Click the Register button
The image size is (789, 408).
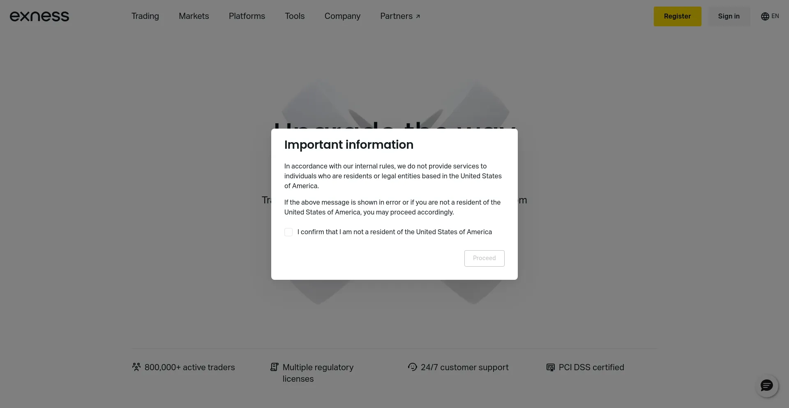(x=677, y=16)
